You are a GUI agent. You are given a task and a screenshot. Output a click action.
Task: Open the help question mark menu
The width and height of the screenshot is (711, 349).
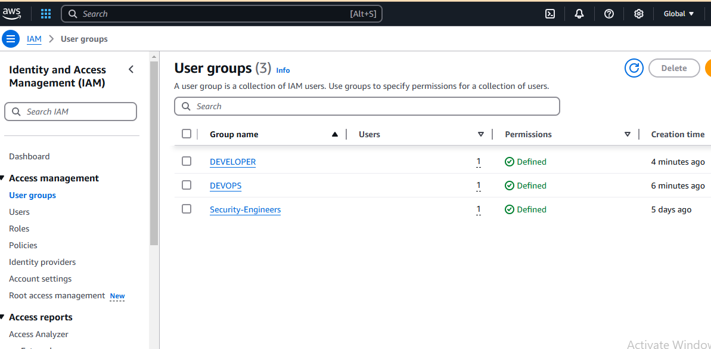pos(609,14)
